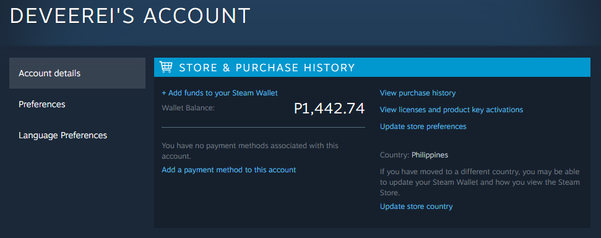Click the Country label text
Screen dimensions: 601x238
[395, 155]
